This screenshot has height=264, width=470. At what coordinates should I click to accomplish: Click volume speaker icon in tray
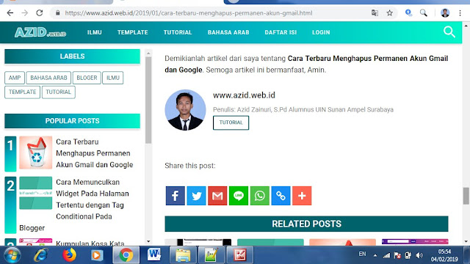click(x=419, y=255)
